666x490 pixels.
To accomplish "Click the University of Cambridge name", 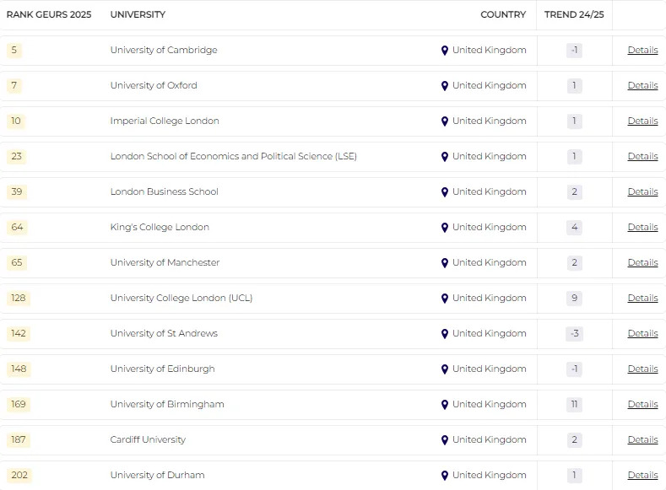I will 164,50.
